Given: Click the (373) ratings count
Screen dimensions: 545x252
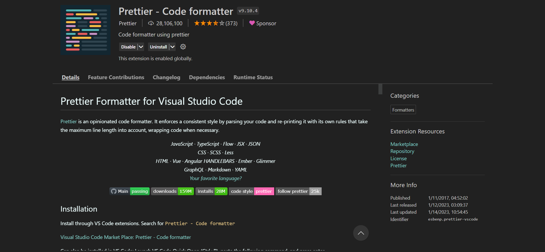Looking at the screenshot, I should coord(231,23).
